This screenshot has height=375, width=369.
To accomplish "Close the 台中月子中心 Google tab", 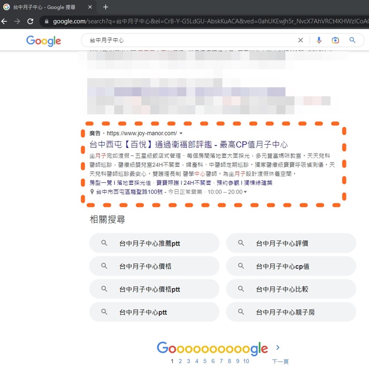I will [90, 7].
